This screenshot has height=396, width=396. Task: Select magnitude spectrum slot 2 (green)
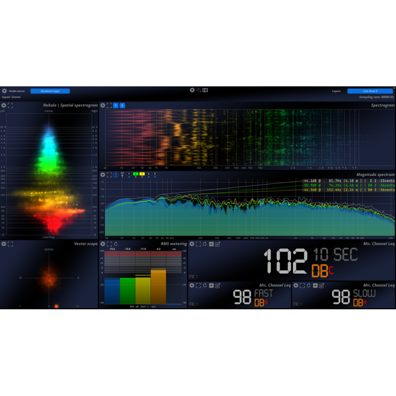coord(135,174)
